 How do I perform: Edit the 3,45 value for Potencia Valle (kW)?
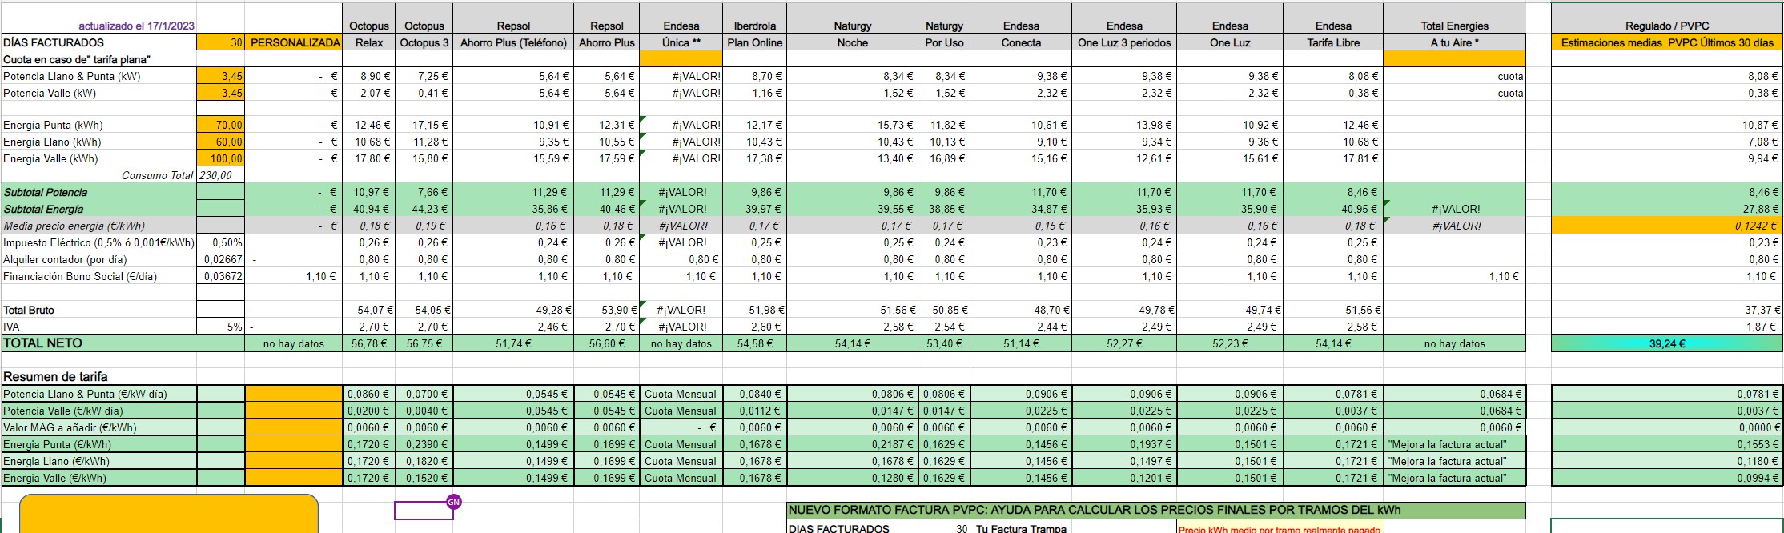click(220, 93)
